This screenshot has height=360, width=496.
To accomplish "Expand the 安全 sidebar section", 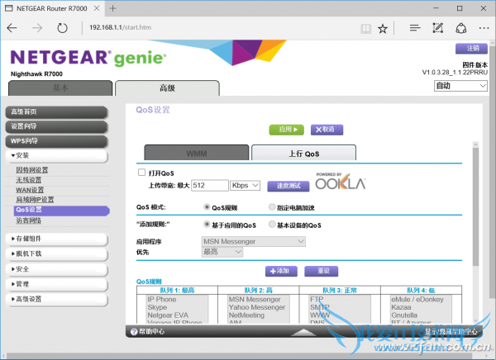I will pos(57,269).
